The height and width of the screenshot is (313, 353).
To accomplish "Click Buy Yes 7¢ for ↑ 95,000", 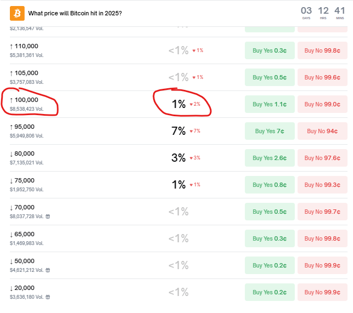I will [269, 131].
